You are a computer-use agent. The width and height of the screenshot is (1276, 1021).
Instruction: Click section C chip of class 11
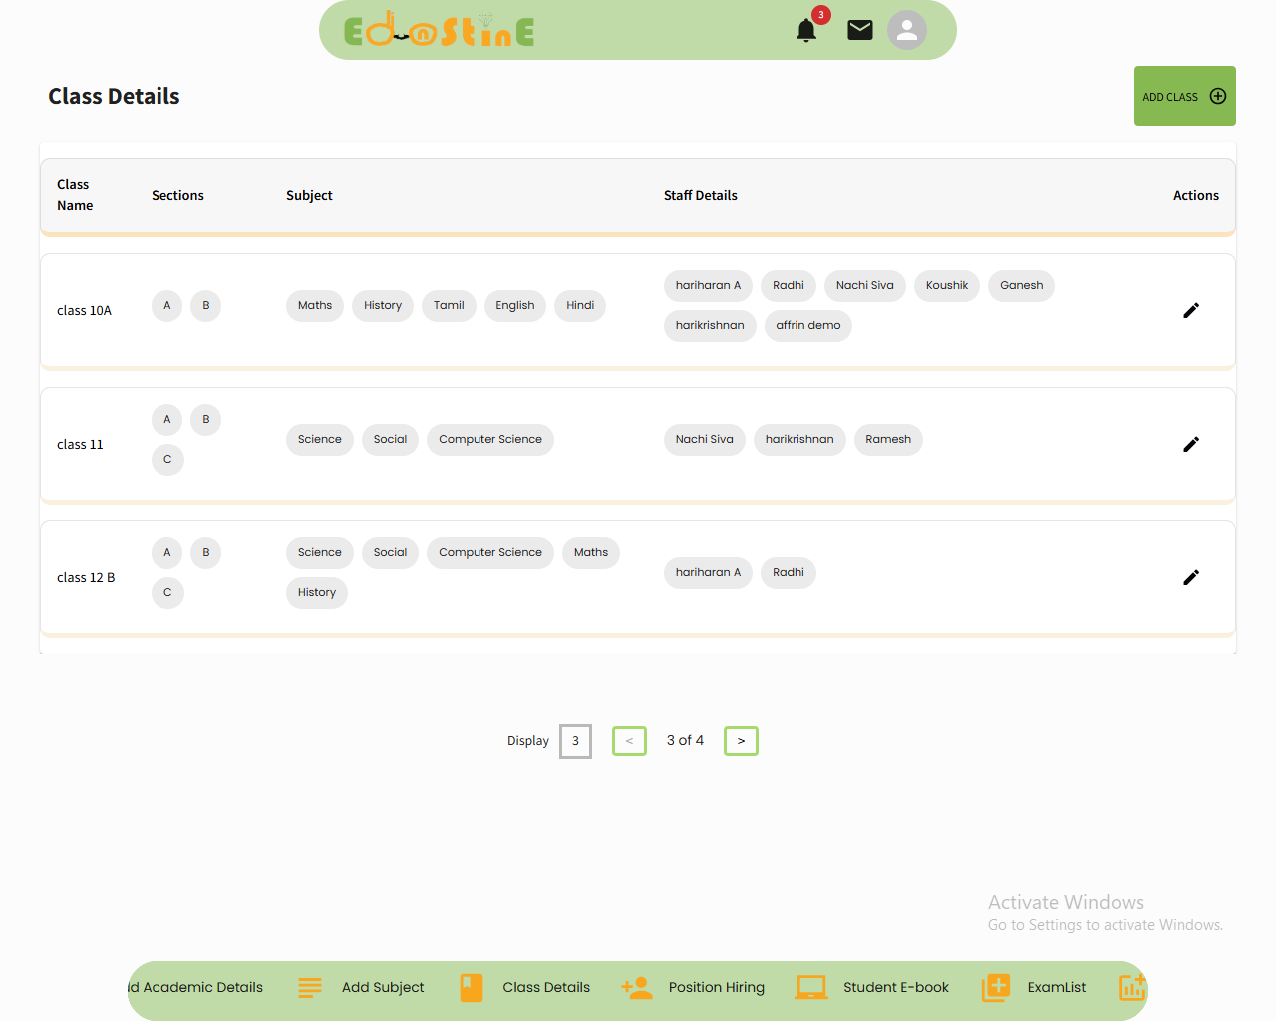(x=167, y=460)
